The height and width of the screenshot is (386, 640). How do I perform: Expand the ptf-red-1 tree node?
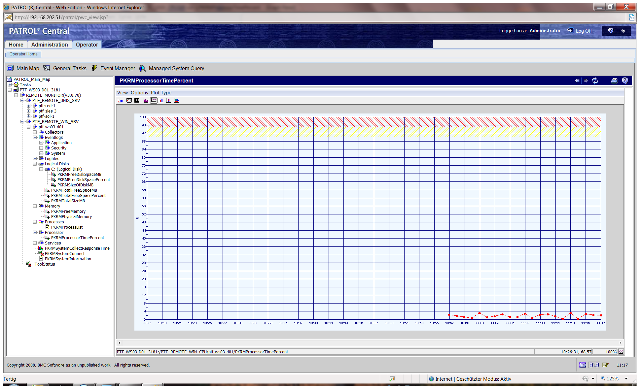click(x=29, y=106)
